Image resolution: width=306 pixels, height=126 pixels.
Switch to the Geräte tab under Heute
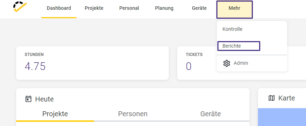tap(211, 114)
